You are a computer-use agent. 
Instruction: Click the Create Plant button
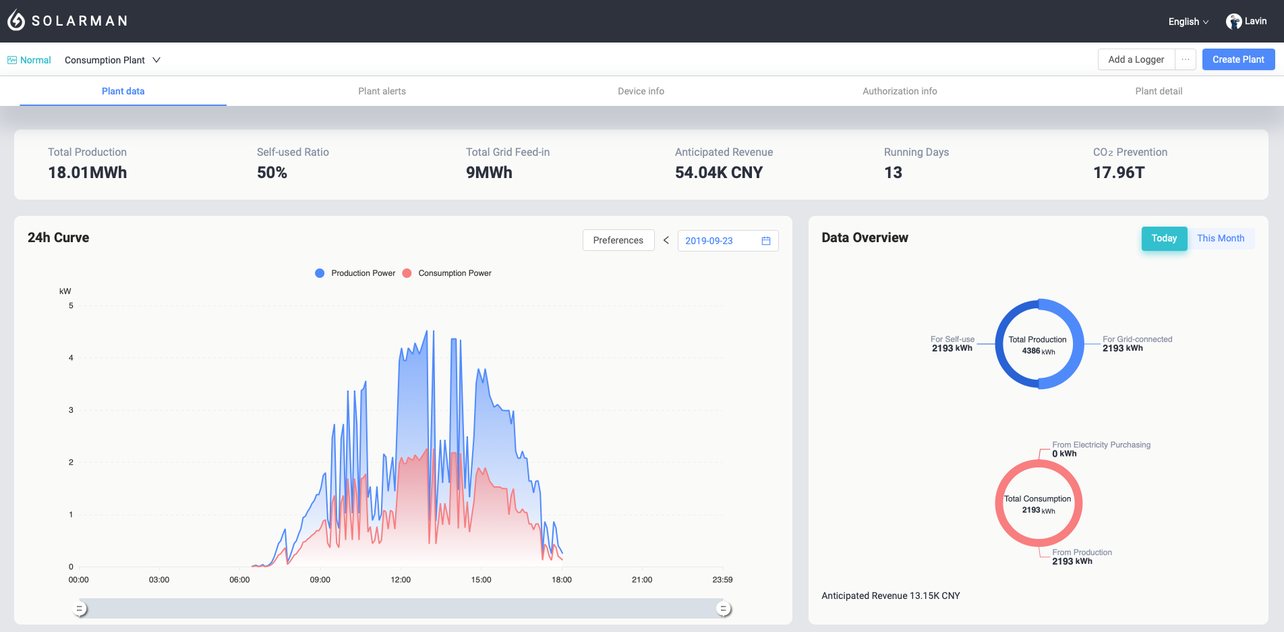(1238, 59)
